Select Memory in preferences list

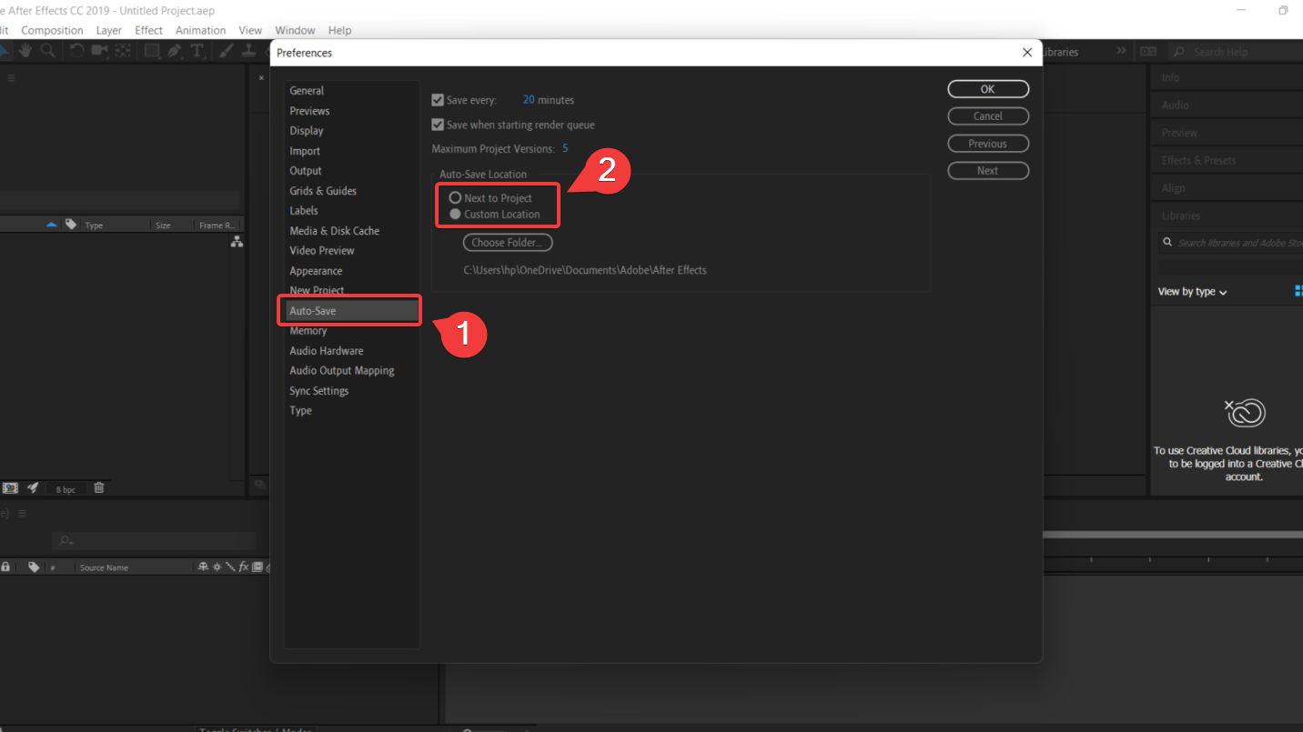pyautogui.click(x=308, y=331)
